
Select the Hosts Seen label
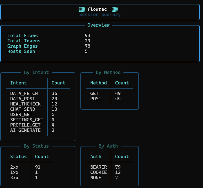pyautogui.click(x=21, y=51)
